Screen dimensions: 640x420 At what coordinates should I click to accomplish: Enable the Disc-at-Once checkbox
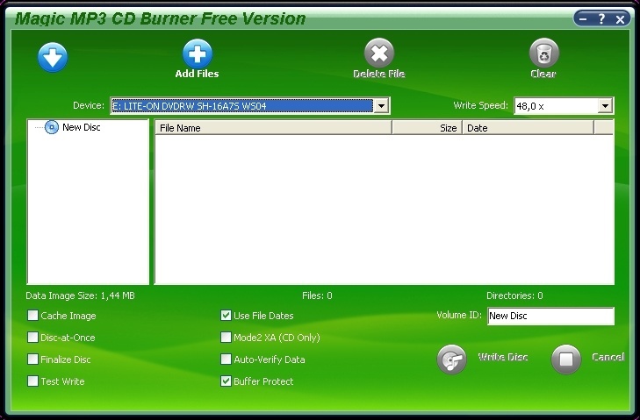click(32, 338)
